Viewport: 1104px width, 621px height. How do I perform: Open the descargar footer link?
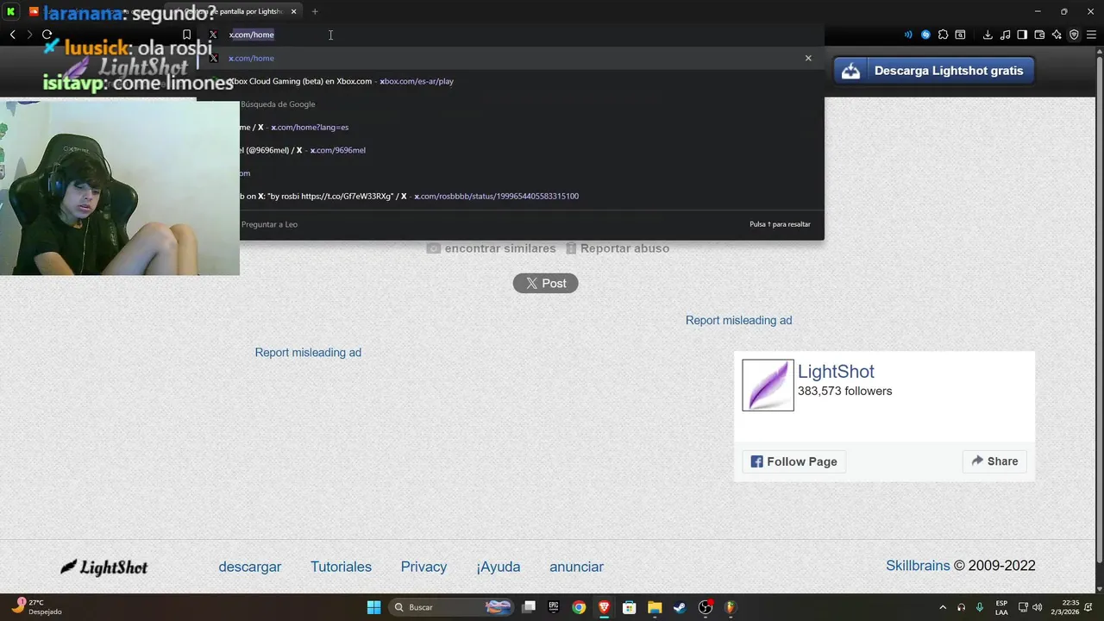click(x=250, y=567)
